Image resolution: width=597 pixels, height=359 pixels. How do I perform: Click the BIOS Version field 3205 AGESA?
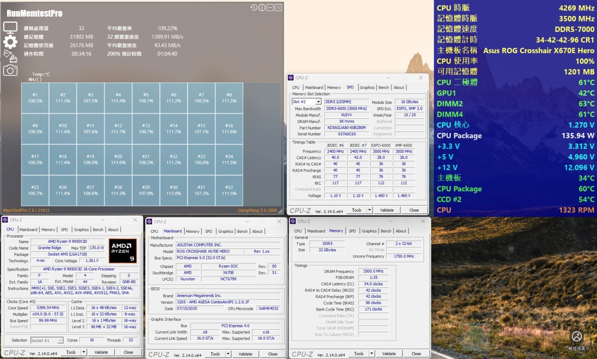click(x=228, y=302)
